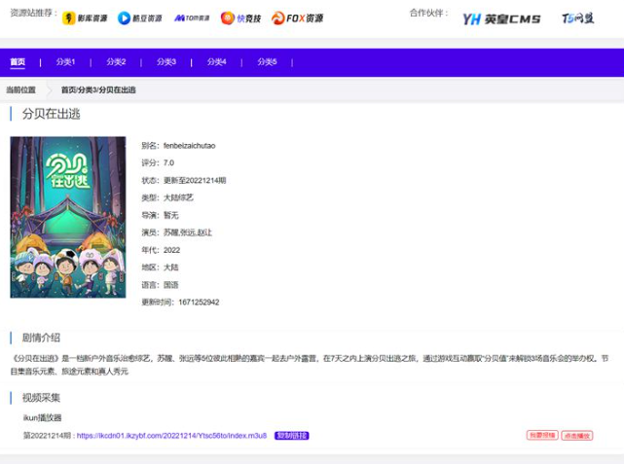This screenshot has width=624, height=464.
Task: Open the FOX资源 resource site logo
Action: (297, 18)
